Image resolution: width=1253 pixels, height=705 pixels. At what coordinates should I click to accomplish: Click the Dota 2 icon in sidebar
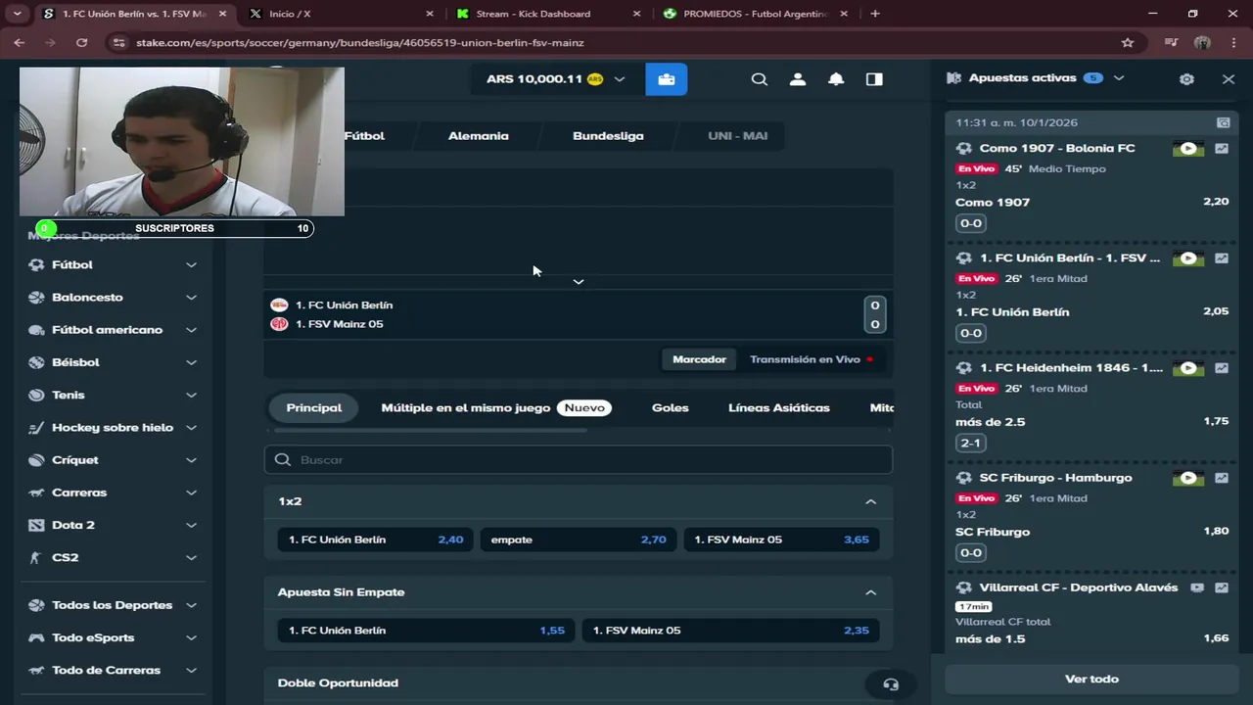(x=36, y=525)
